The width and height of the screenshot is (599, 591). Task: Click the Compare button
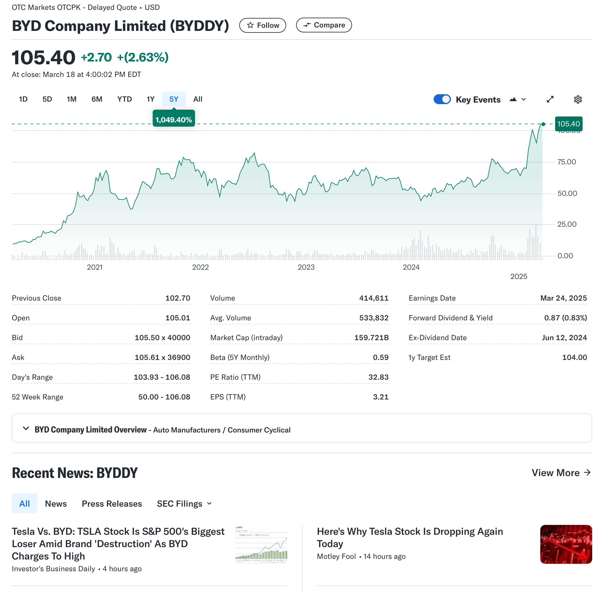(324, 25)
